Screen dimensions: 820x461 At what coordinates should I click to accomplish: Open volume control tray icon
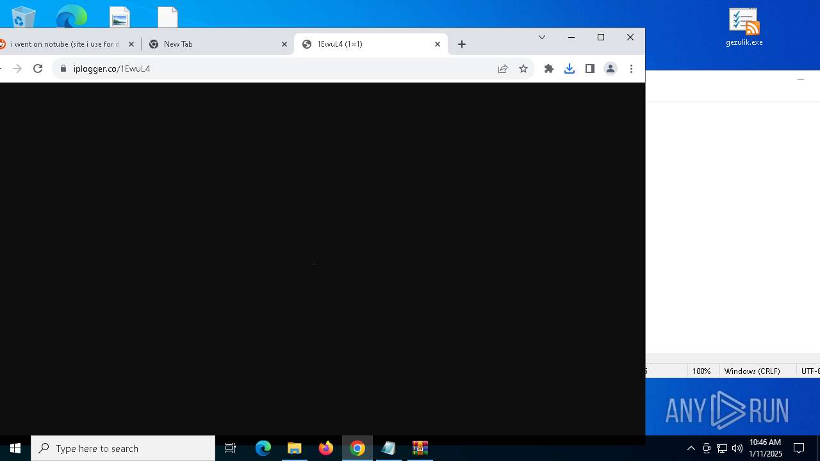tap(737, 448)
